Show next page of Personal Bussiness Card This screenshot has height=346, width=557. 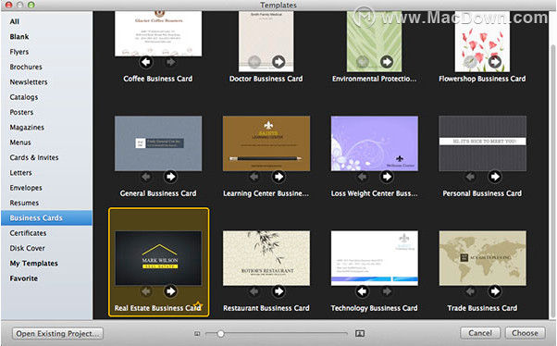point(494,177)
